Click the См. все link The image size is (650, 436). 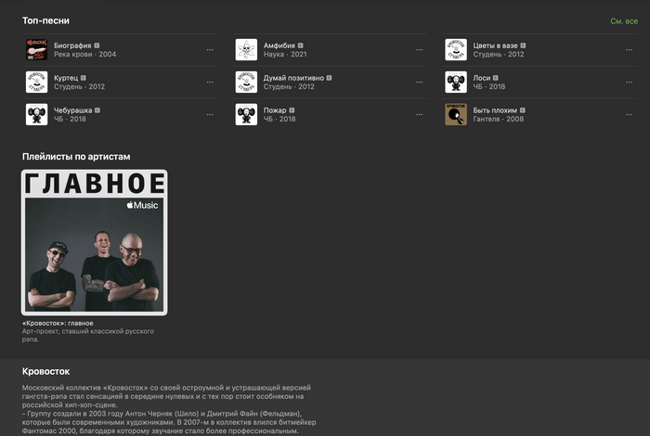point(624,21)
